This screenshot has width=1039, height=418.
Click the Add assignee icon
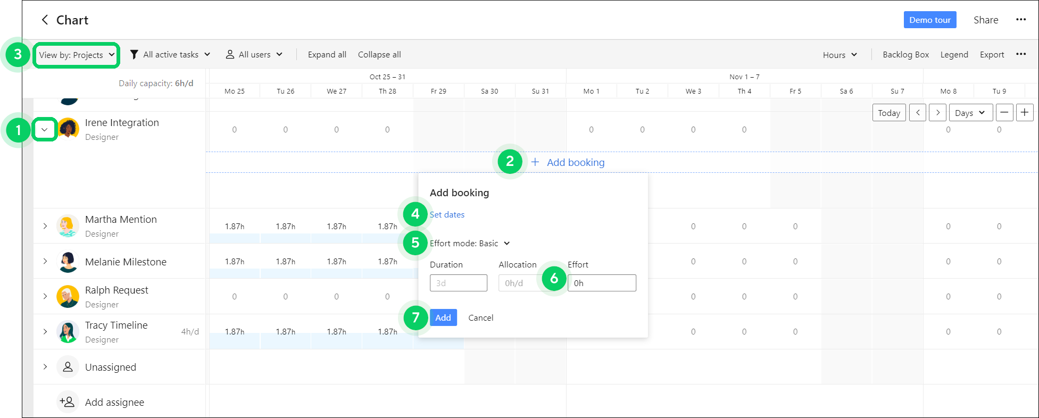[x=68, y=402]
